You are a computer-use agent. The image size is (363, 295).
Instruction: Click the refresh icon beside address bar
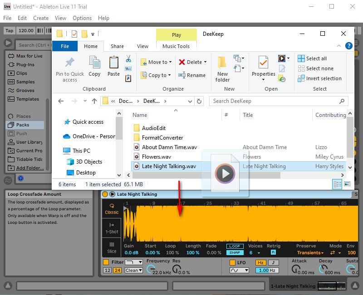point(199,101)
